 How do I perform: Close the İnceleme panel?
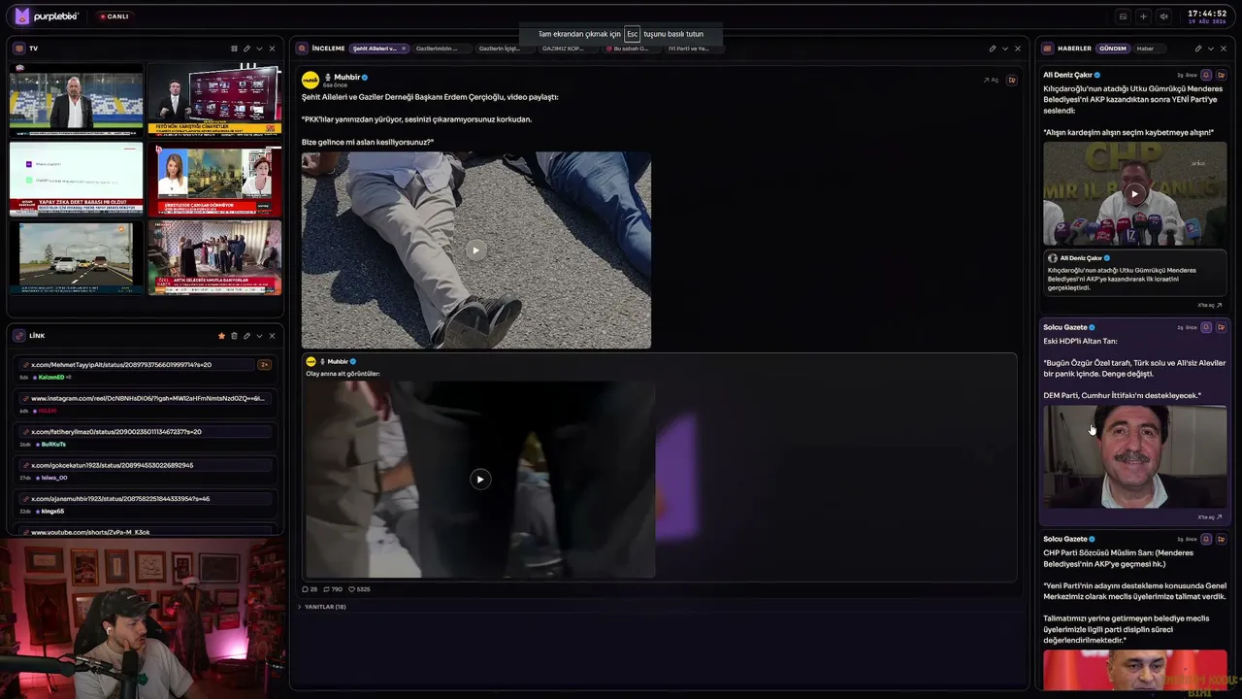tap(1017, 49)
